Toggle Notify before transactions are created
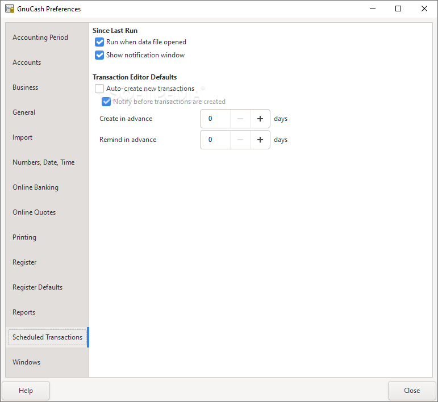 click(x=106, y=102)
